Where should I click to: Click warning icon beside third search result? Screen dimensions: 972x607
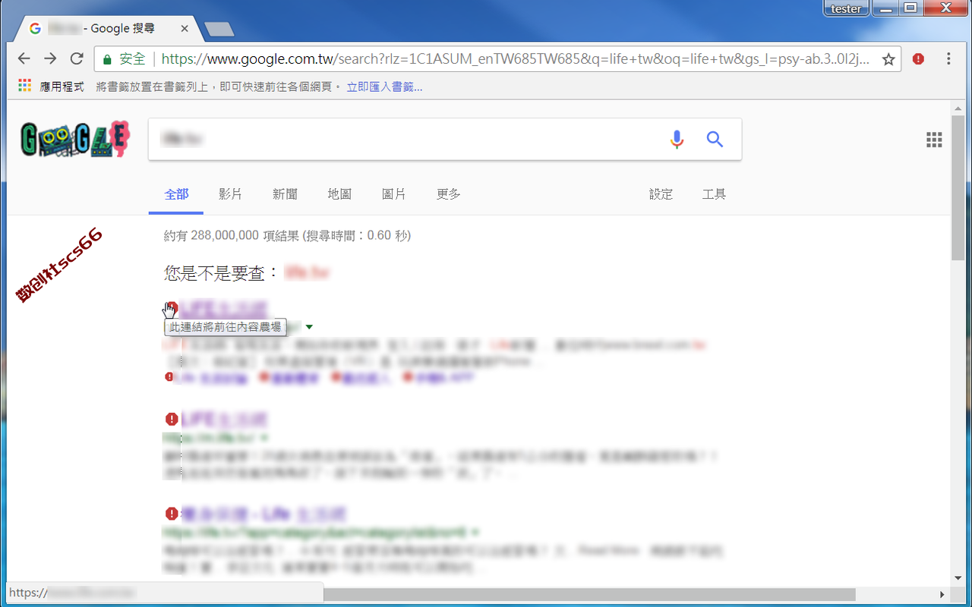pos(171,514)
